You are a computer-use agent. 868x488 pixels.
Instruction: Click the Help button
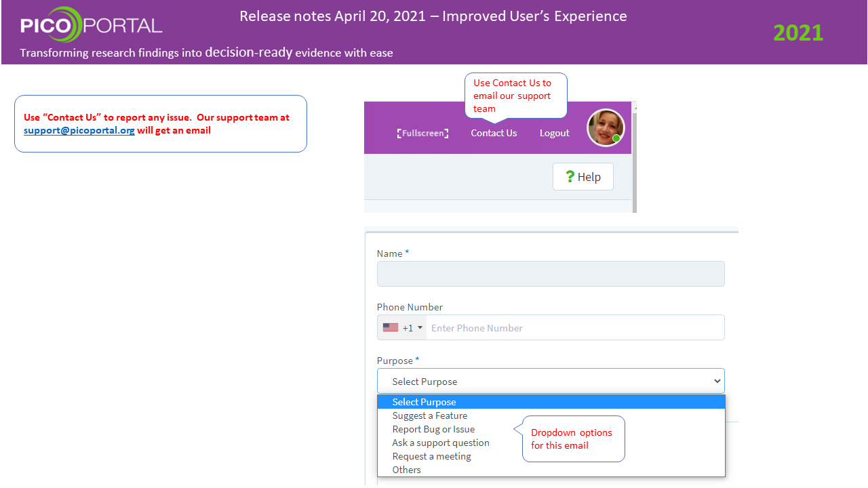coord(583,177)
